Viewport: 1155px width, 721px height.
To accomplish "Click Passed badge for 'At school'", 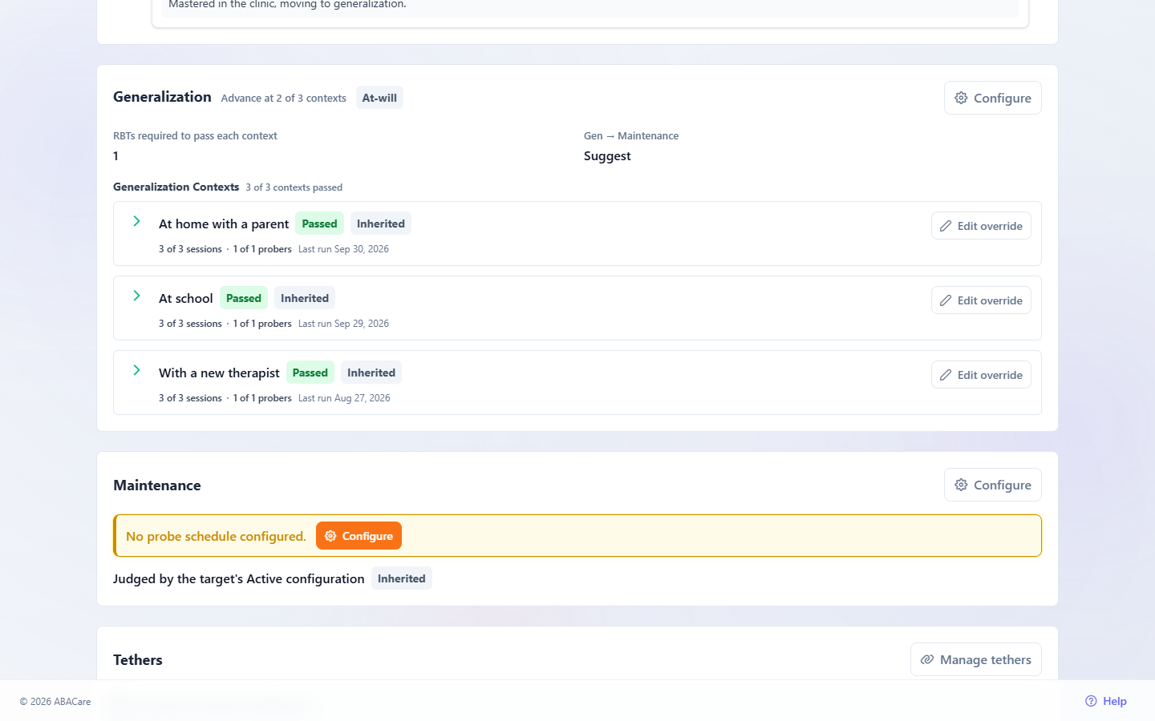I will tap(244, 298).
